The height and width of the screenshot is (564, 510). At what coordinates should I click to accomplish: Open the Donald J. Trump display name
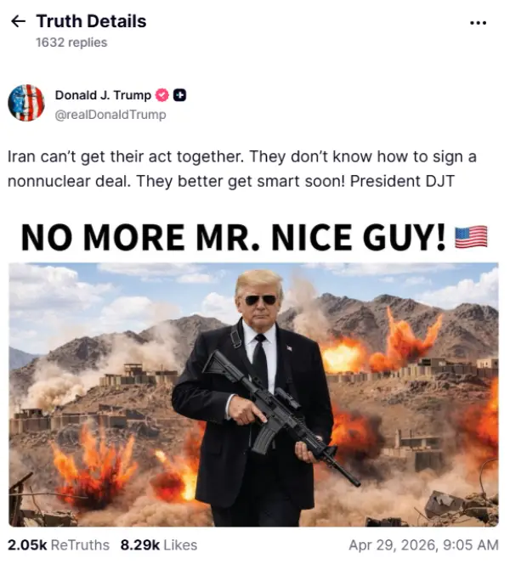103,95
